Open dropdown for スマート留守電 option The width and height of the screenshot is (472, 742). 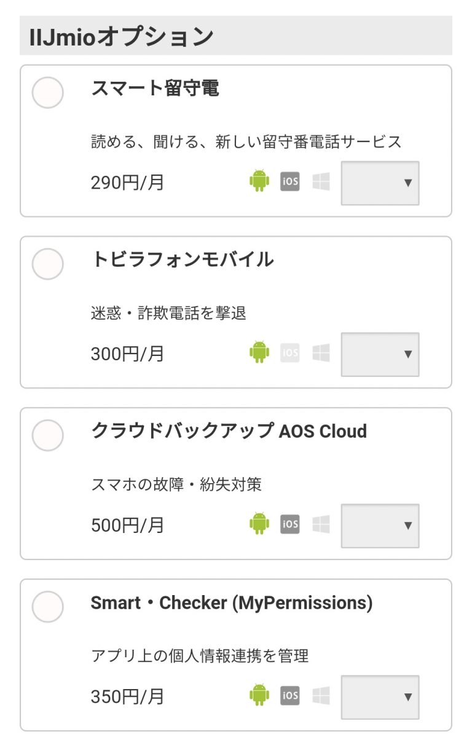pyautogui.click(x=380, y=183)
